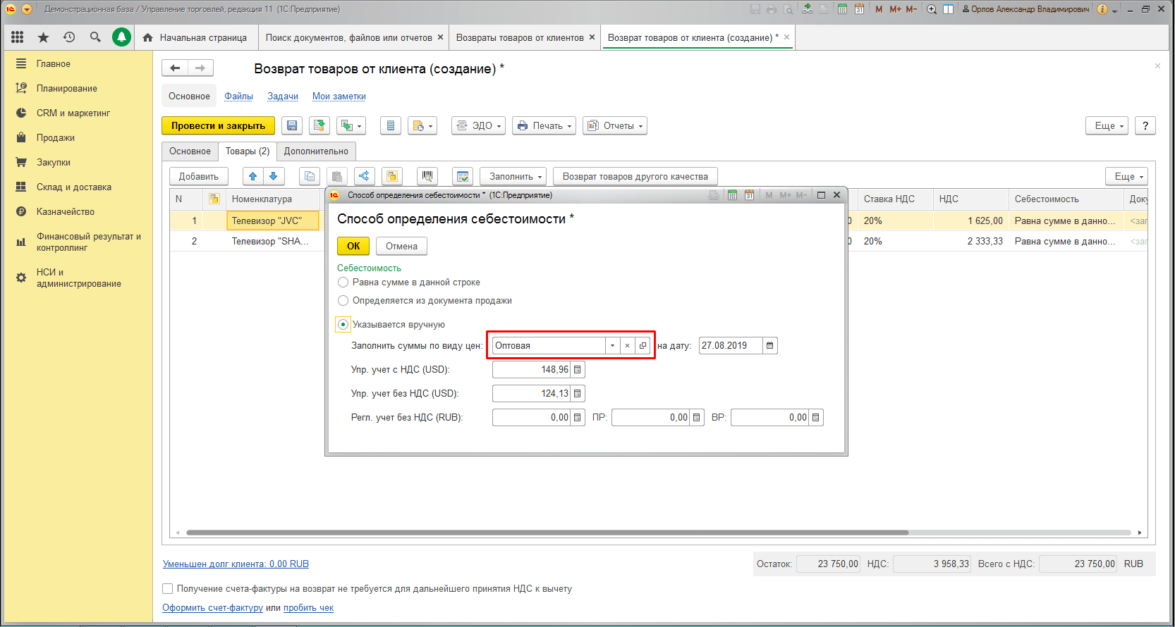Open the table Еще menu

1127,176
